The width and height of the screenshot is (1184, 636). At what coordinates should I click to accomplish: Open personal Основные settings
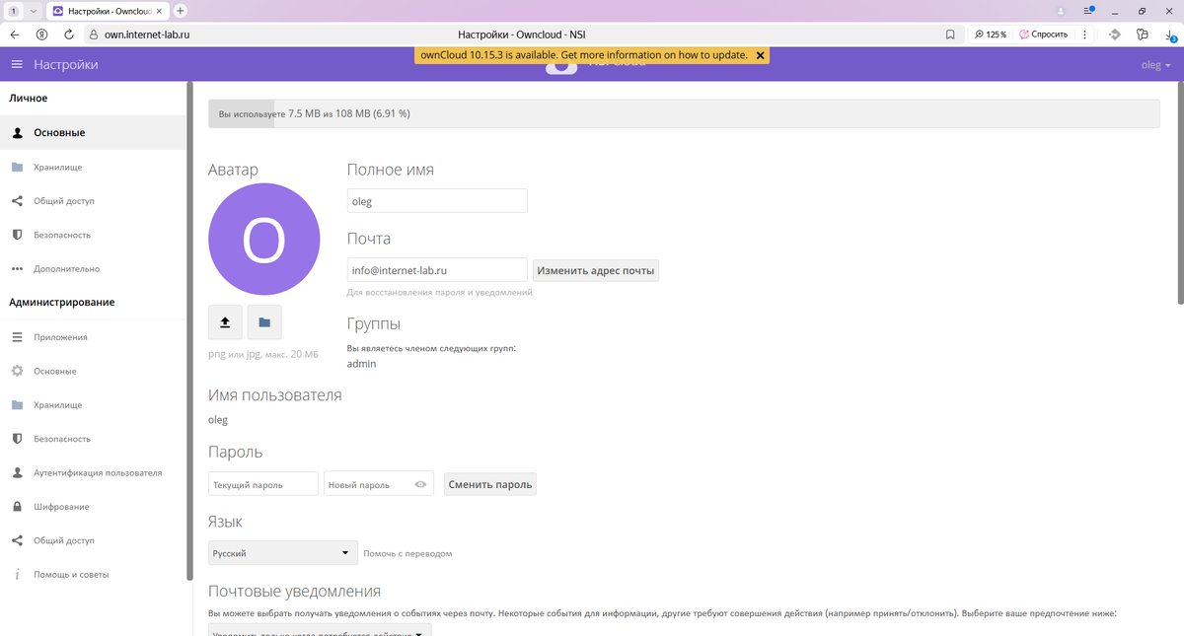pos(93,132)
